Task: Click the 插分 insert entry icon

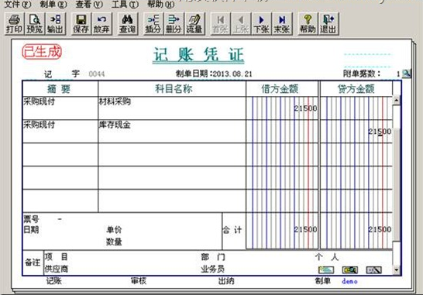Action: click(153, 24)
